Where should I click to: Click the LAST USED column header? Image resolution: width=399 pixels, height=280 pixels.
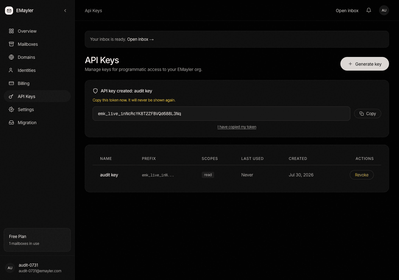click(252, 159)
